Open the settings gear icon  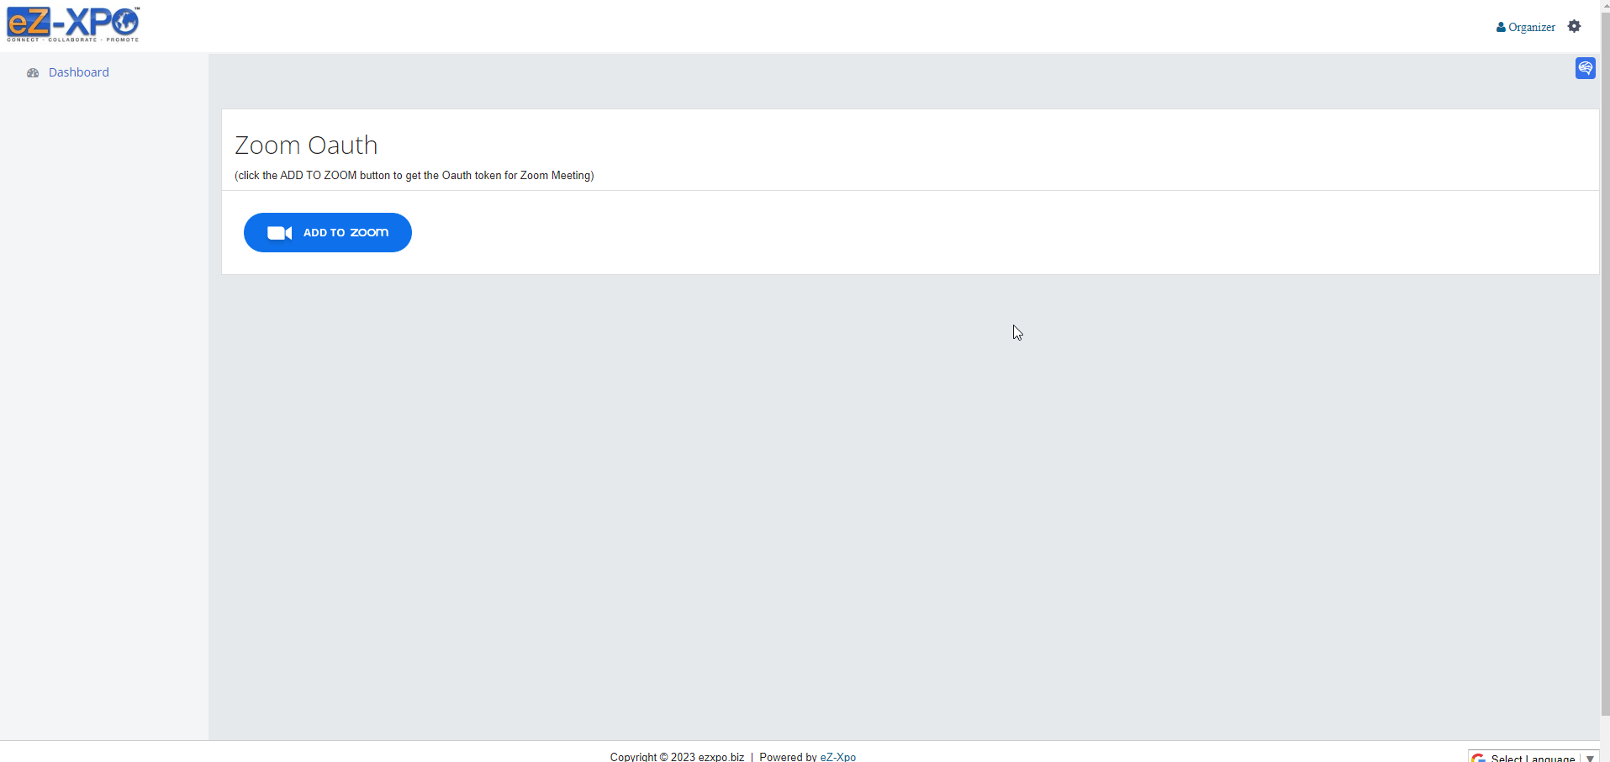[x=1574, y=26]
